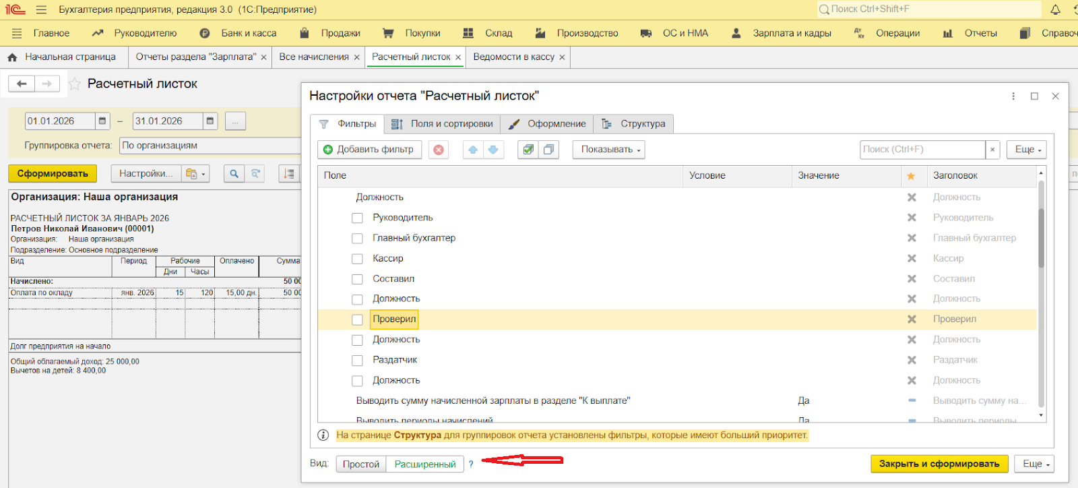Click the magnifier search icon in report toolbar

tap(234, 174)
